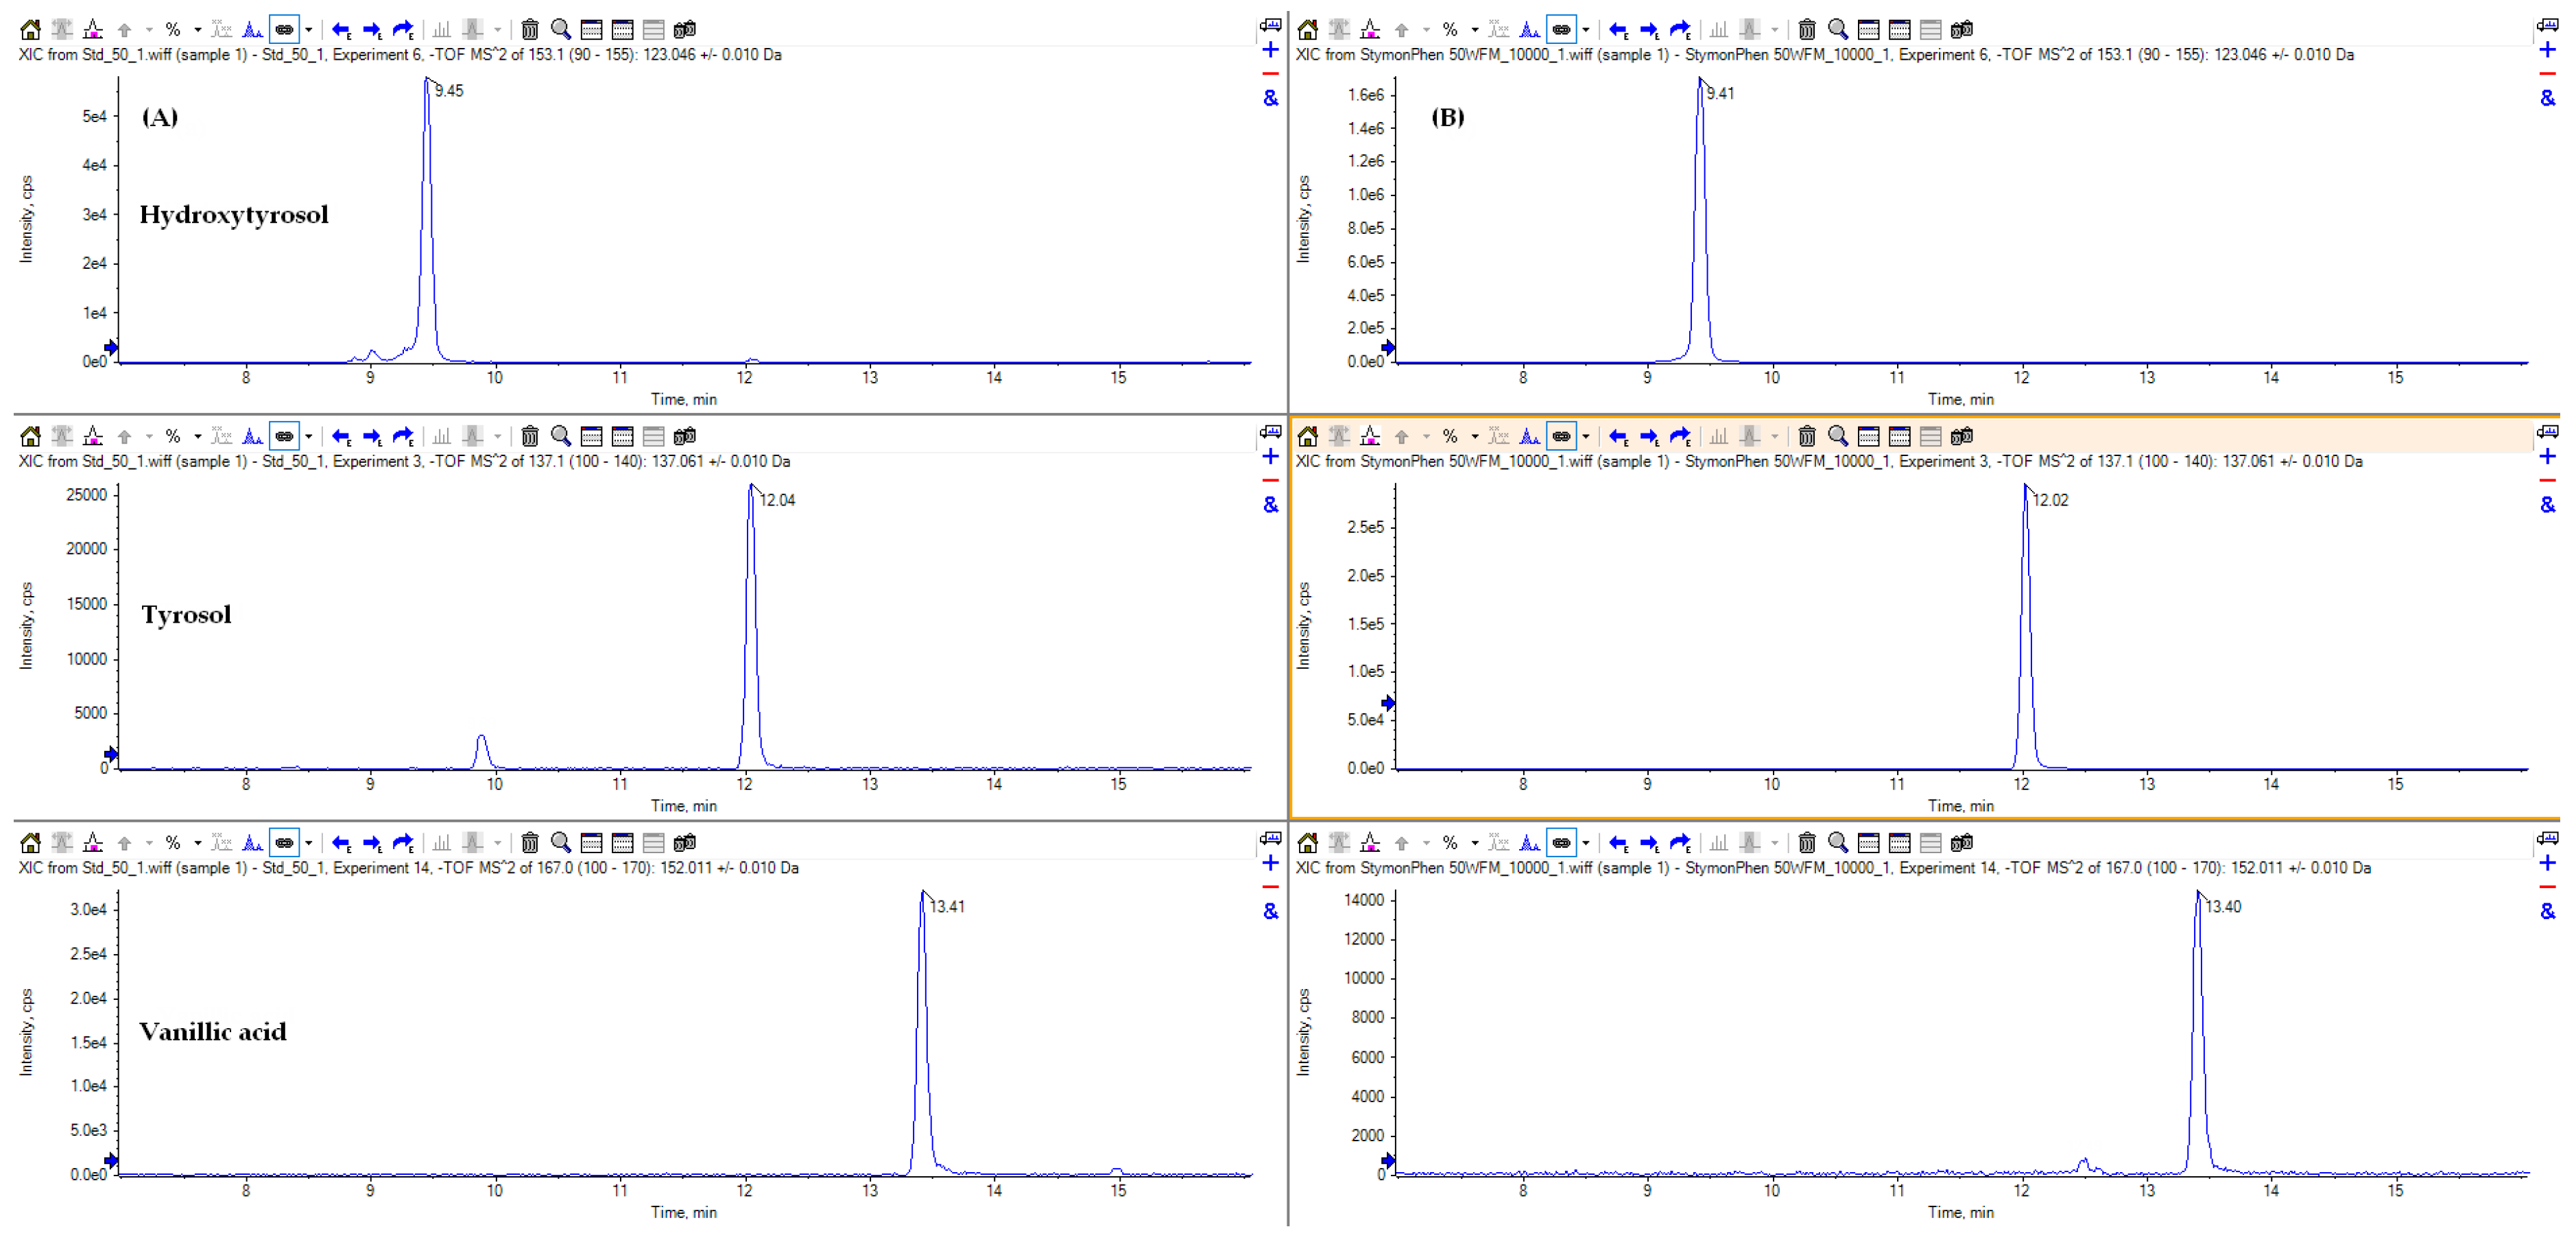The width and height of the screenshot is (2576, 1240).
Task: Click truck icon beside Hydroxytyrosol standard pane
Action: 1270,24
